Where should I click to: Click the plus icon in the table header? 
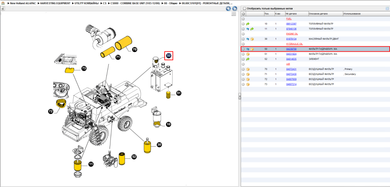click(243, 14)
